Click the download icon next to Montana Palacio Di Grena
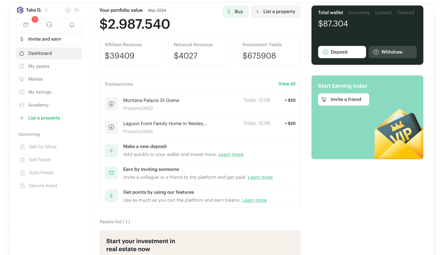The height and width of the screenshot is (255, 443). click(111, 104)
